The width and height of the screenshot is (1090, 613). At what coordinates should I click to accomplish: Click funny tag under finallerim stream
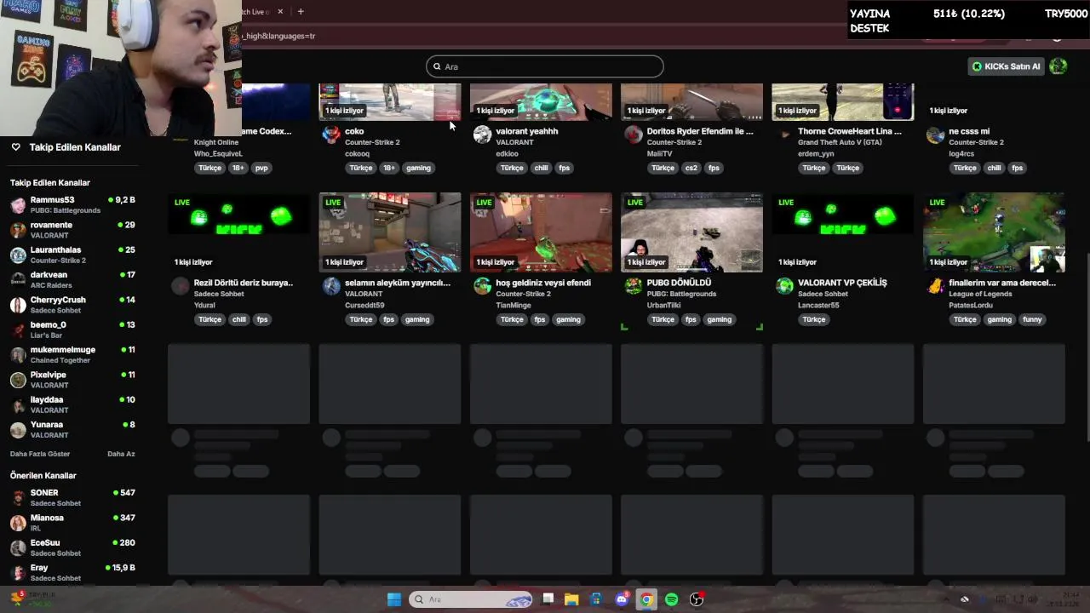tap(1032, 319)
